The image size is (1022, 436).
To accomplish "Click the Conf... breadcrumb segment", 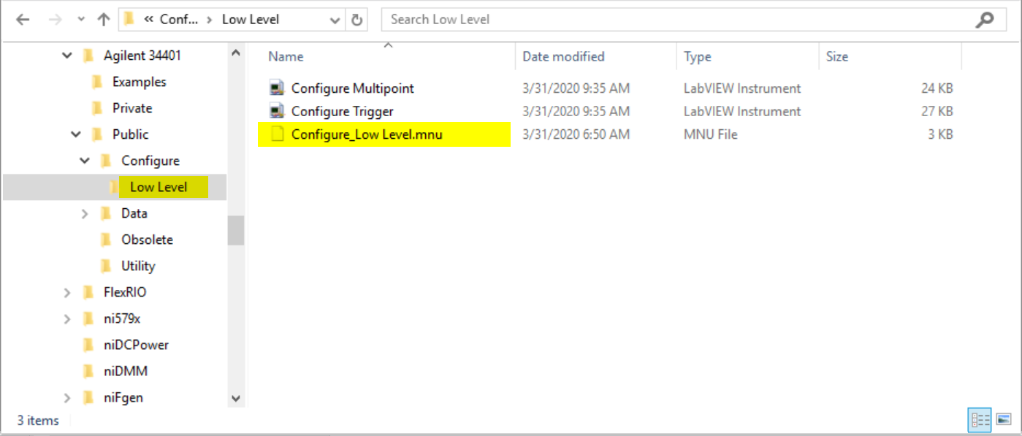I will (179, 20).
